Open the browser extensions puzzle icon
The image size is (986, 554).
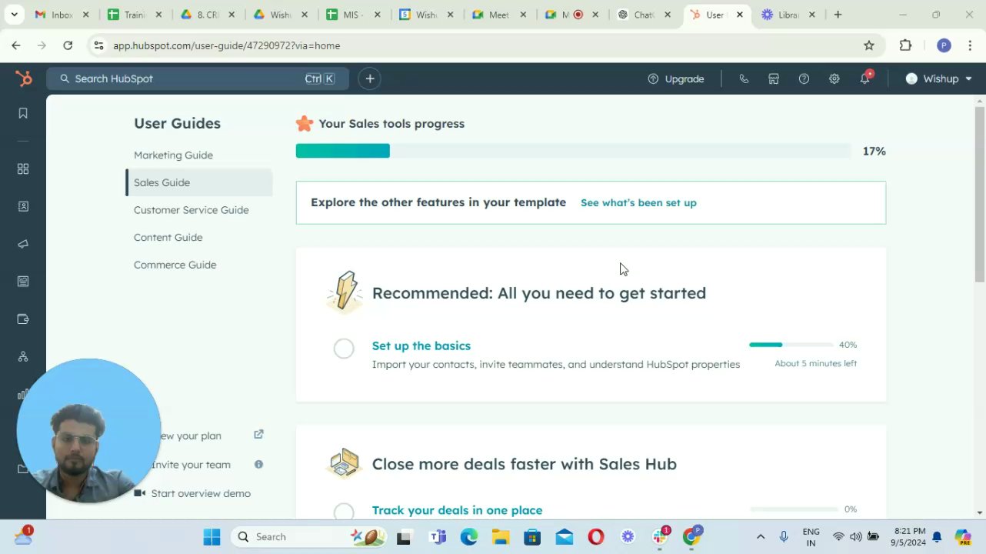click(x=905, y=45)
